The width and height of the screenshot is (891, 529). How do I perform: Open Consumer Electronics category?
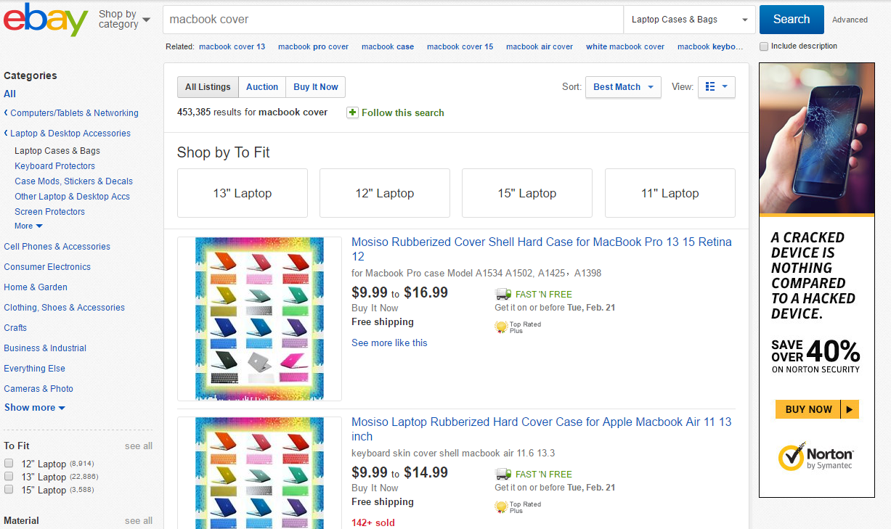click(x=47, y=267)
